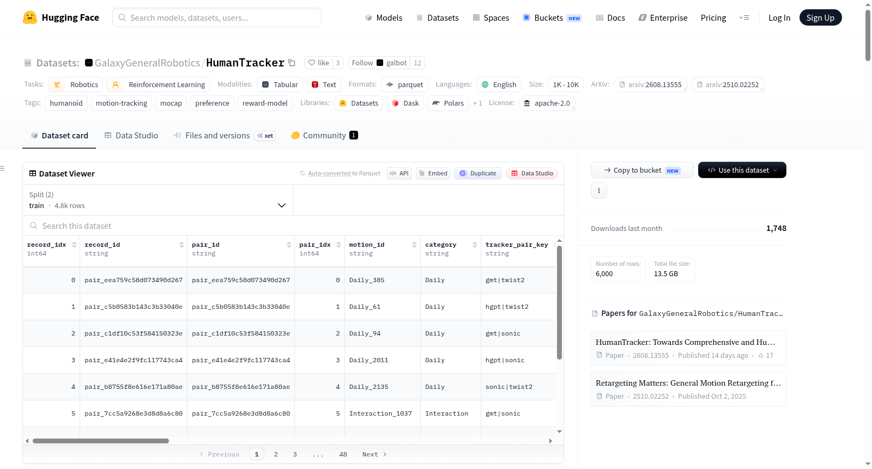Open the navigation more-menu icon
Image resolution: width=872 pixels, height=469 pixels.
(744, 17)
